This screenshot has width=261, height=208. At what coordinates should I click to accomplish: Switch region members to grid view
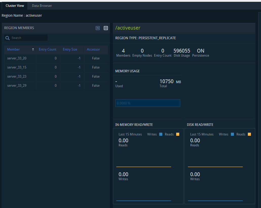tap(106, 28)
